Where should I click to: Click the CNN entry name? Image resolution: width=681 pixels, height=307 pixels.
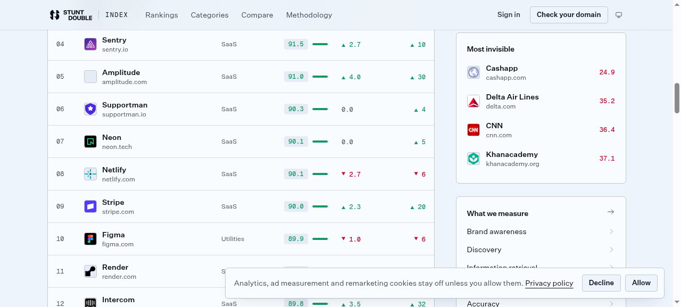coord(494,126)
